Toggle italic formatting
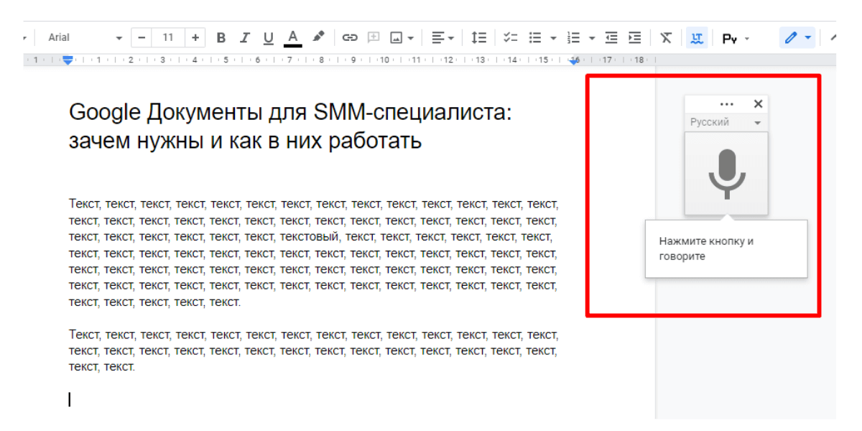The height and width of the screenshot is (431, 862). 244,38
